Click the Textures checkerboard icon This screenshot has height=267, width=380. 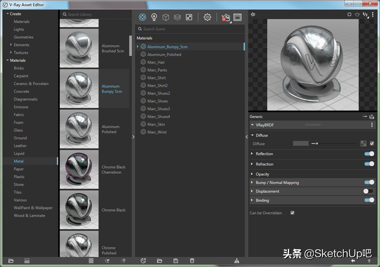189,17
